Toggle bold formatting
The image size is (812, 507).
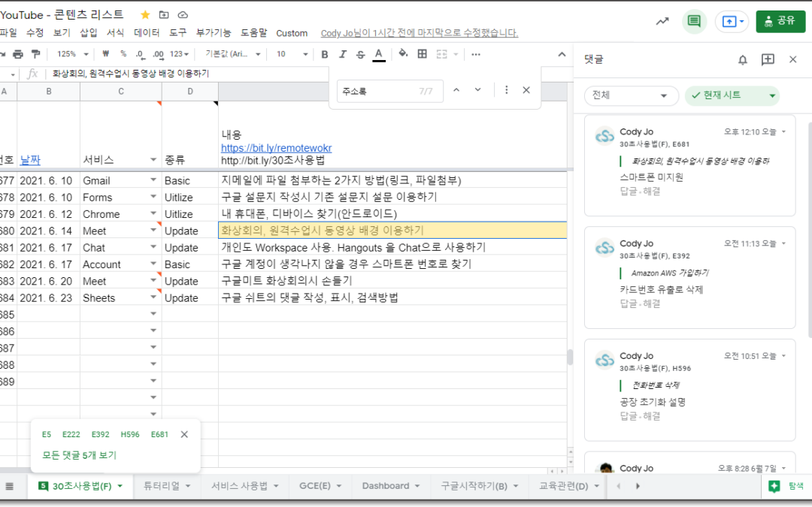(325, 54)
